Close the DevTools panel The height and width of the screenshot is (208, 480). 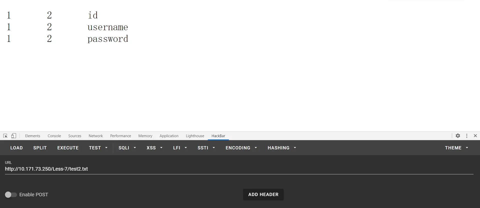(x=475, y=136)
